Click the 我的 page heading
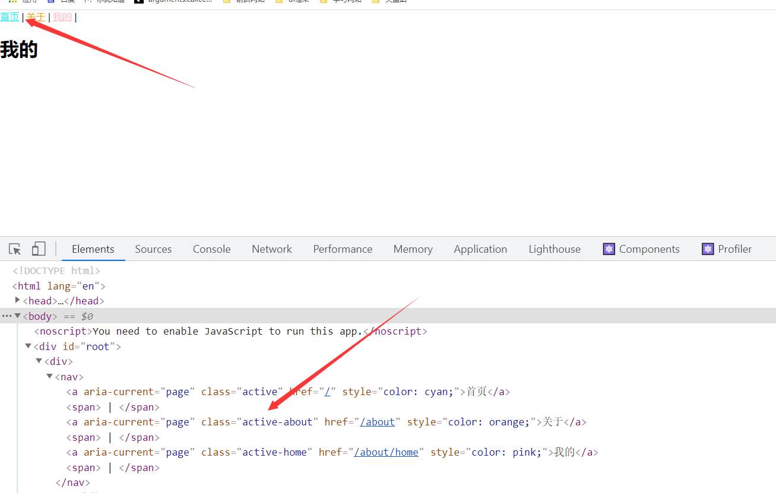 [x=19, y=49]
